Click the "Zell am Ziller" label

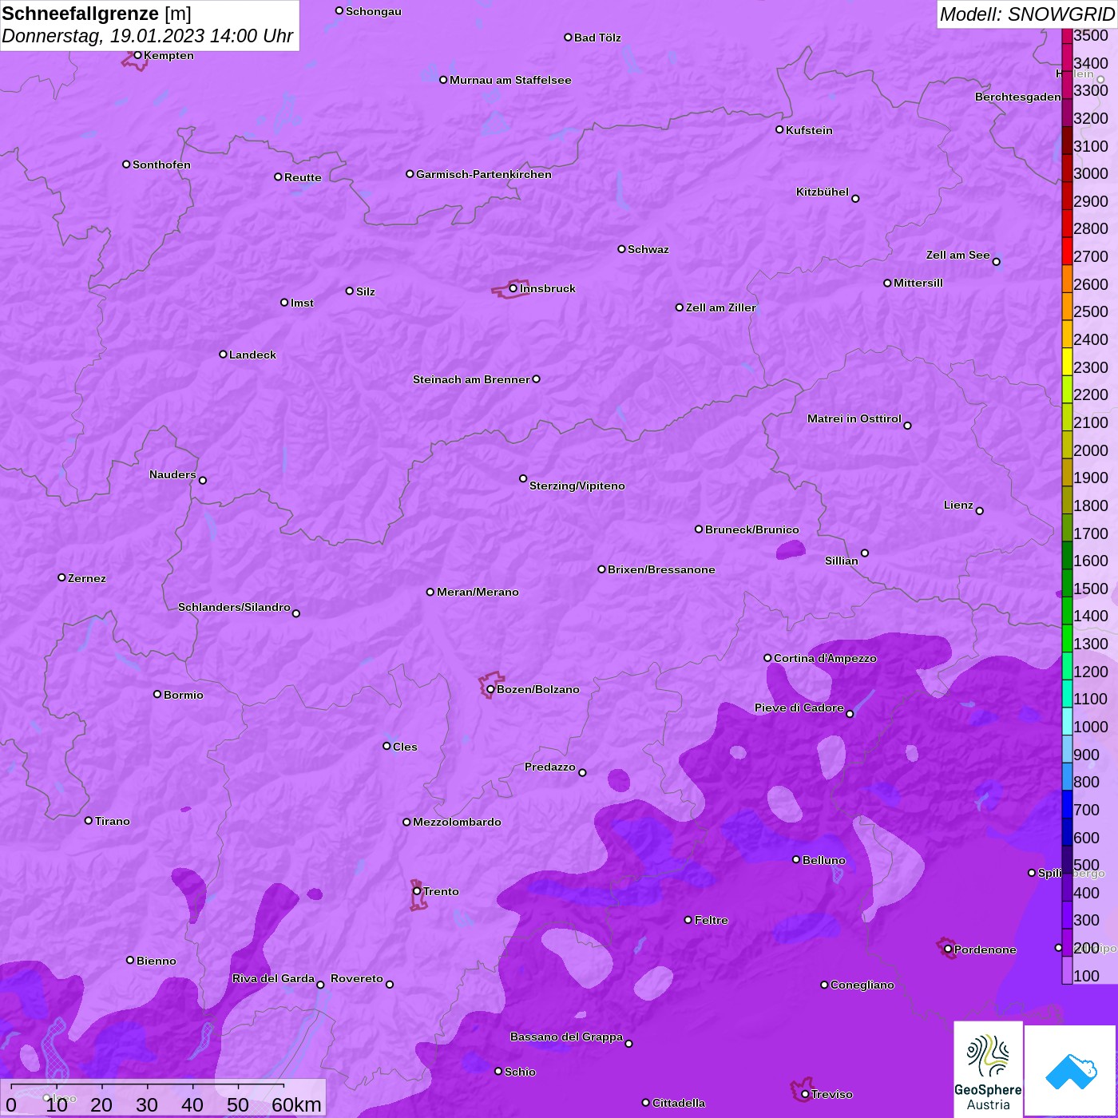pos(721,307)
